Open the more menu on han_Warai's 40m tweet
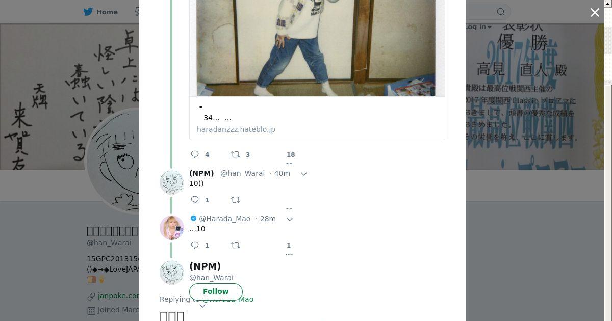This screenshot has height=321, width=612. tap(304, 174)
